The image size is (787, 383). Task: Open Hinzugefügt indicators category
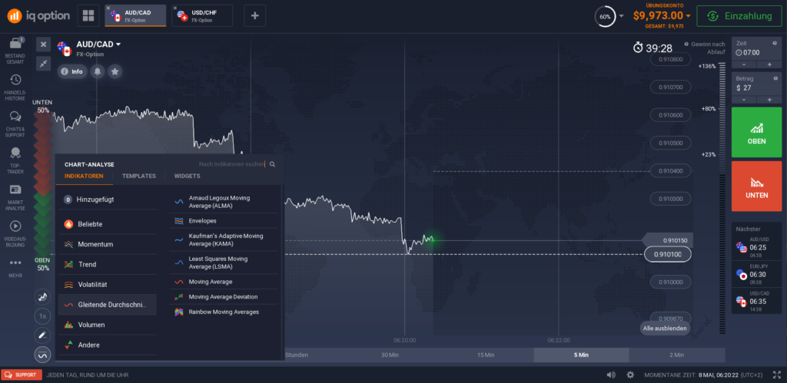(107, 200)
